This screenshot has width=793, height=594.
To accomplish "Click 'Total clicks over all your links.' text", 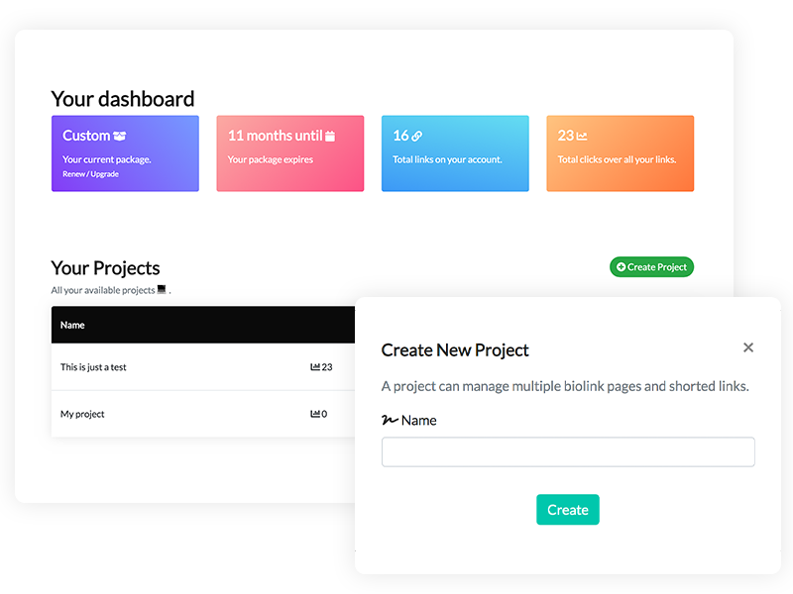I will 617,159.
